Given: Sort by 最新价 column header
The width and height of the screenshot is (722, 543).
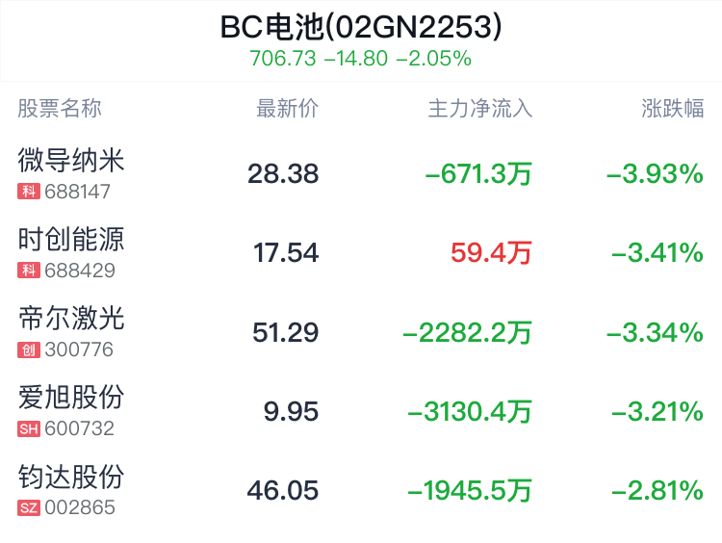Looking at the screenshot, I should click(287, 109).
